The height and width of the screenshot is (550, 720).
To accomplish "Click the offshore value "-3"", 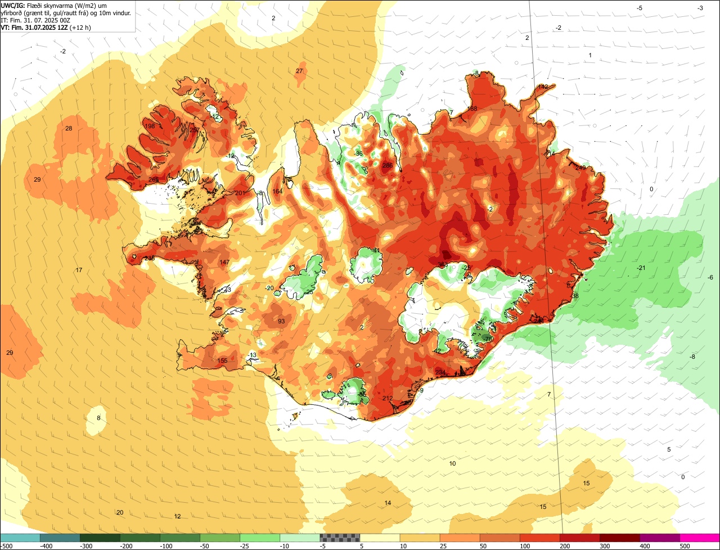I will (x=700, y=8).
